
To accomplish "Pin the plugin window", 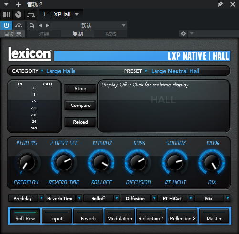I will tap(220, 4).
